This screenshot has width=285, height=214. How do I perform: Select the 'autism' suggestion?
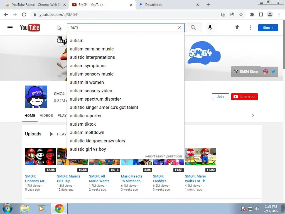(126, 41)
